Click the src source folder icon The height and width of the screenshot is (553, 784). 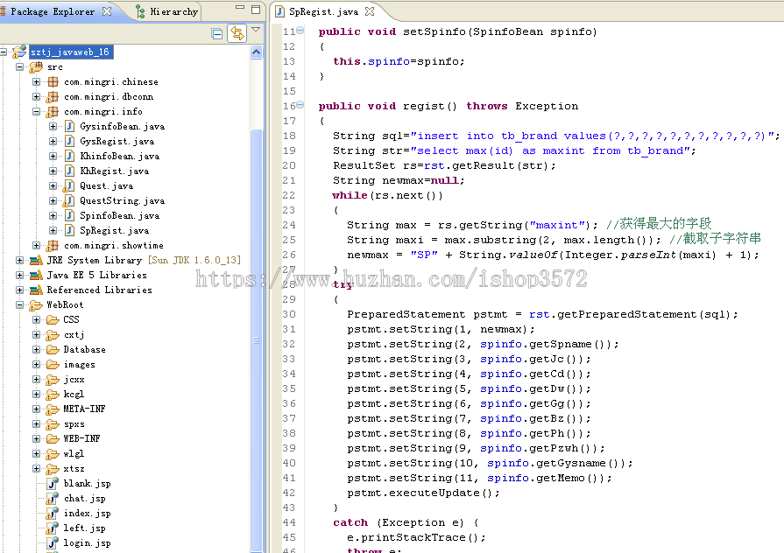[x=36, y=67]
